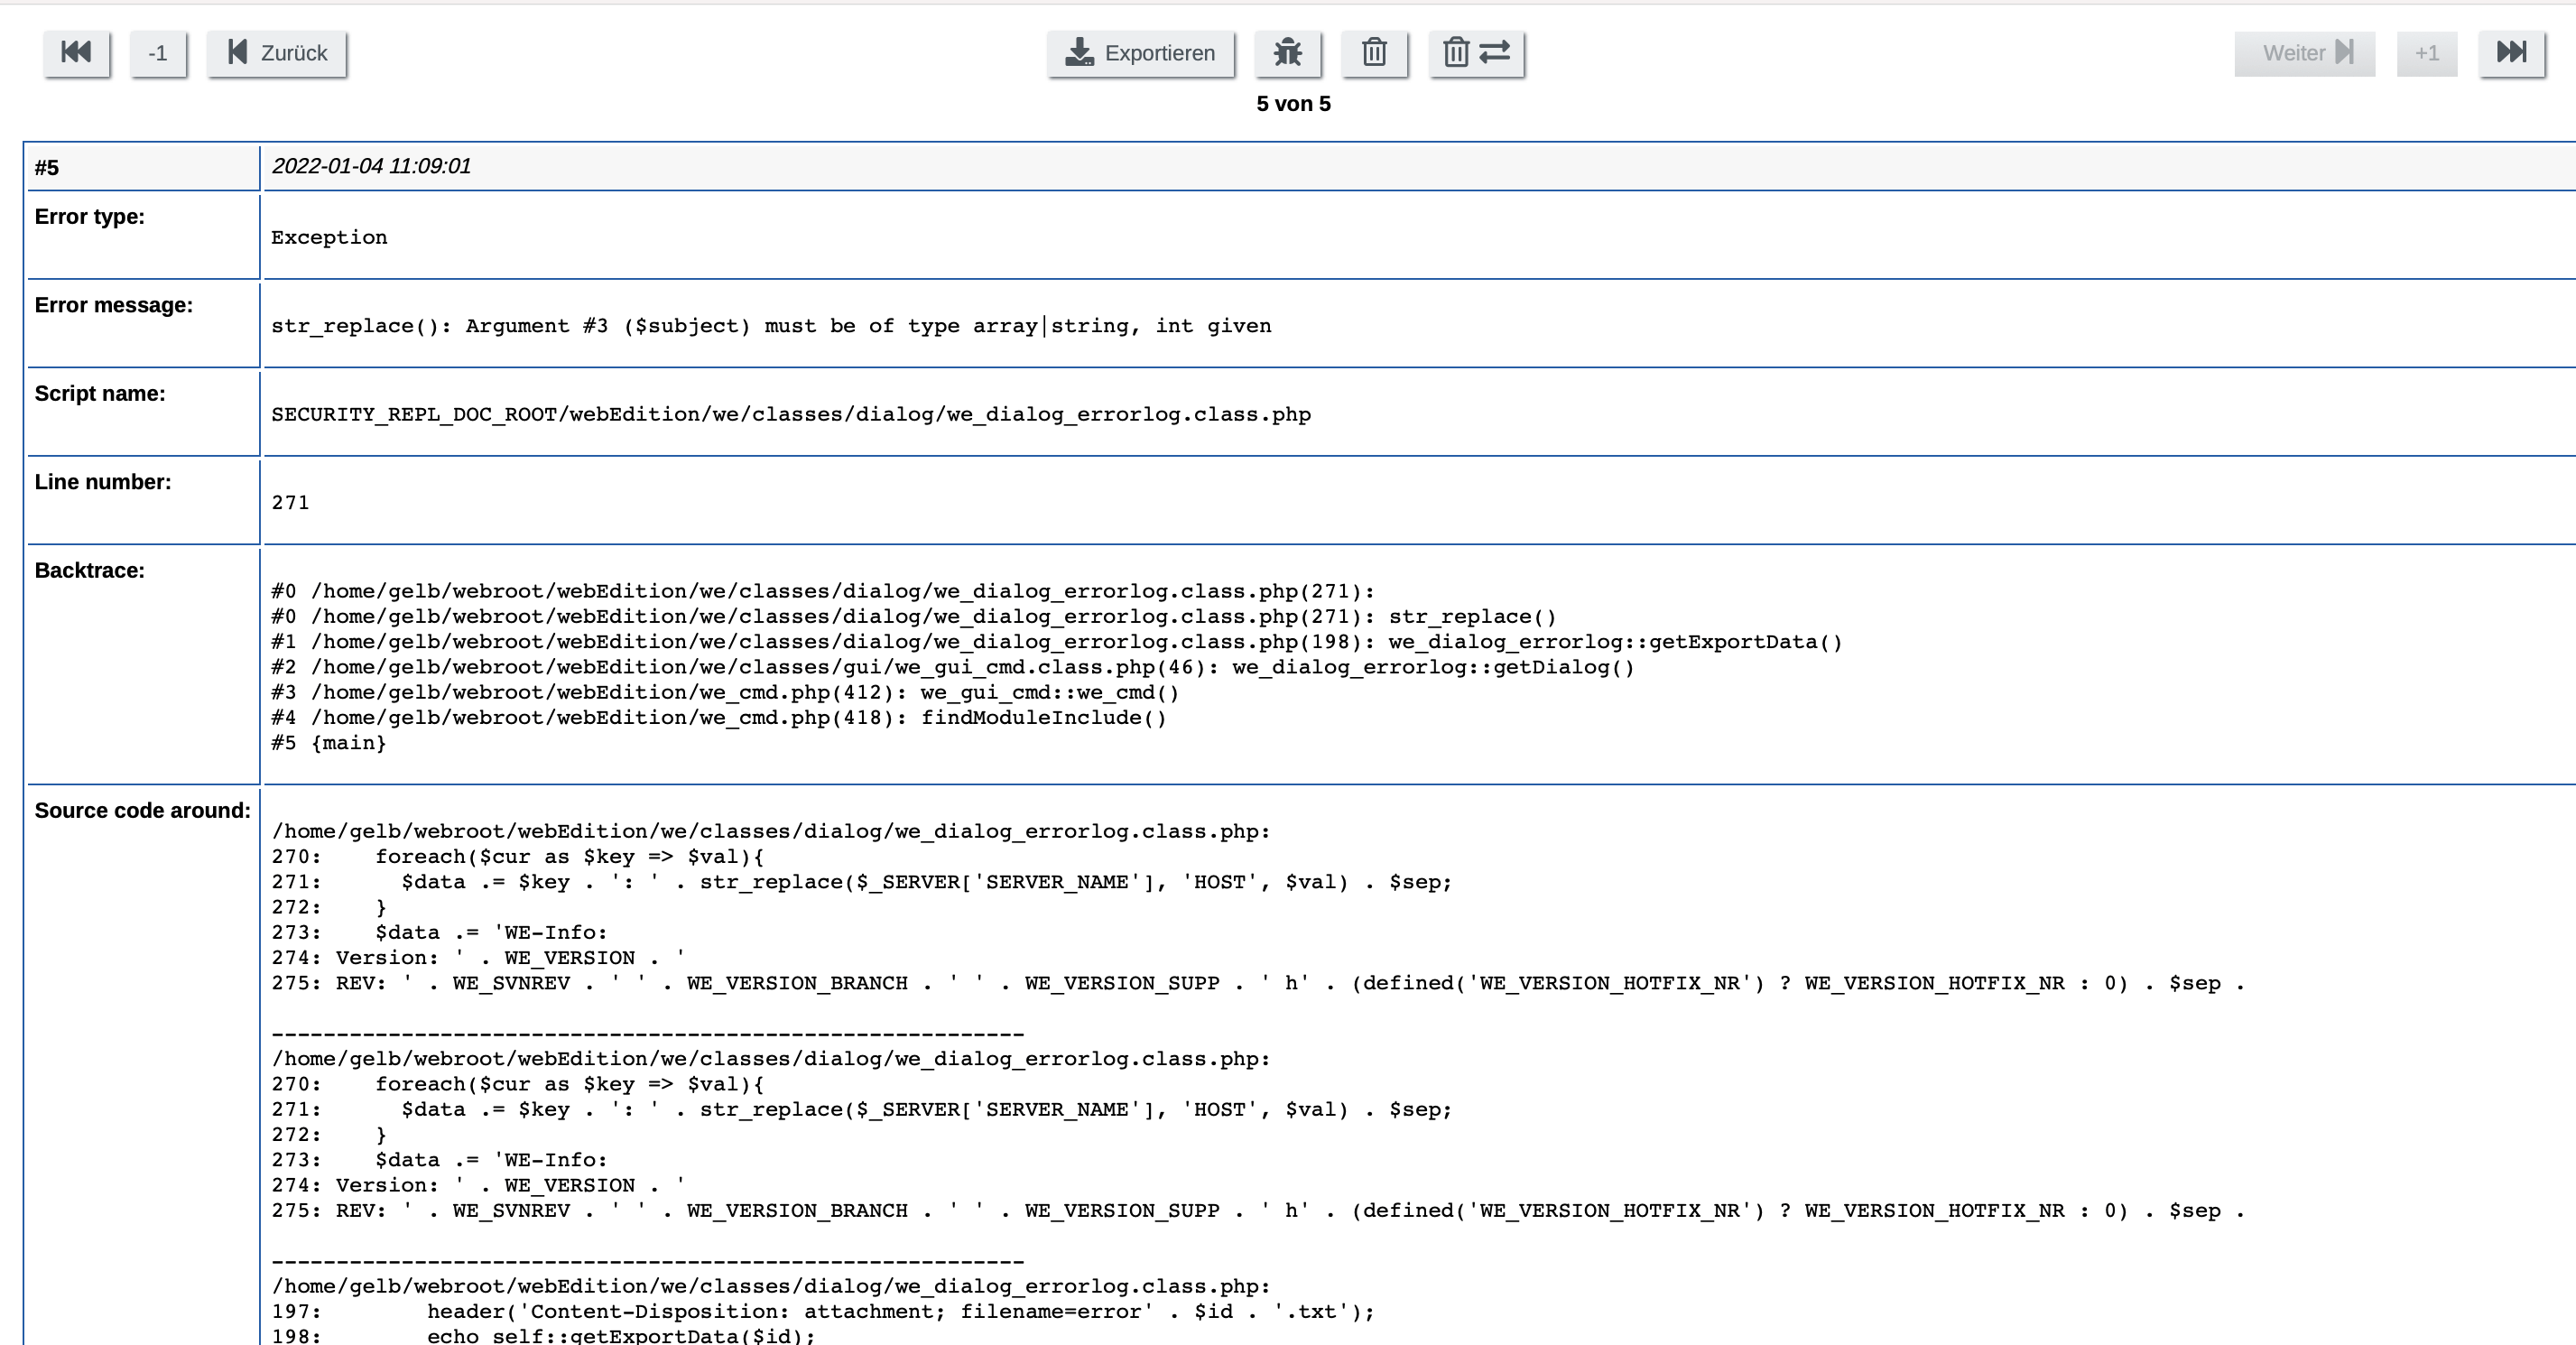Click the str_replace() error message text
Viewport: 2576px width, 1345px height.
(771, 326)
